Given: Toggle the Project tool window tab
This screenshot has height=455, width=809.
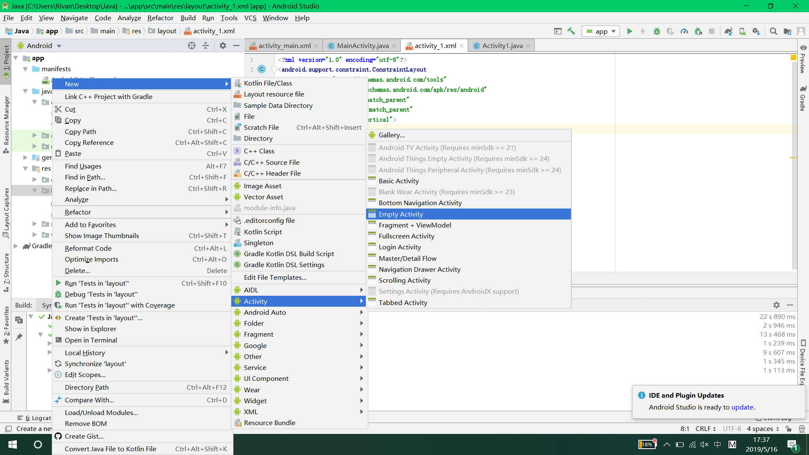Looking at the screenshot, I should click(6, 62).
